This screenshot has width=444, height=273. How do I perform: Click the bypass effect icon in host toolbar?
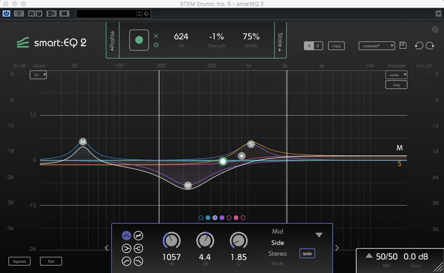19,13
